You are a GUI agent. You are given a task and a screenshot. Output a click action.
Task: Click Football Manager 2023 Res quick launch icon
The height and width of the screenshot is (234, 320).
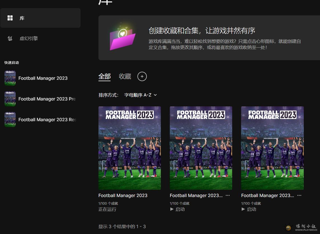[10, 120]
